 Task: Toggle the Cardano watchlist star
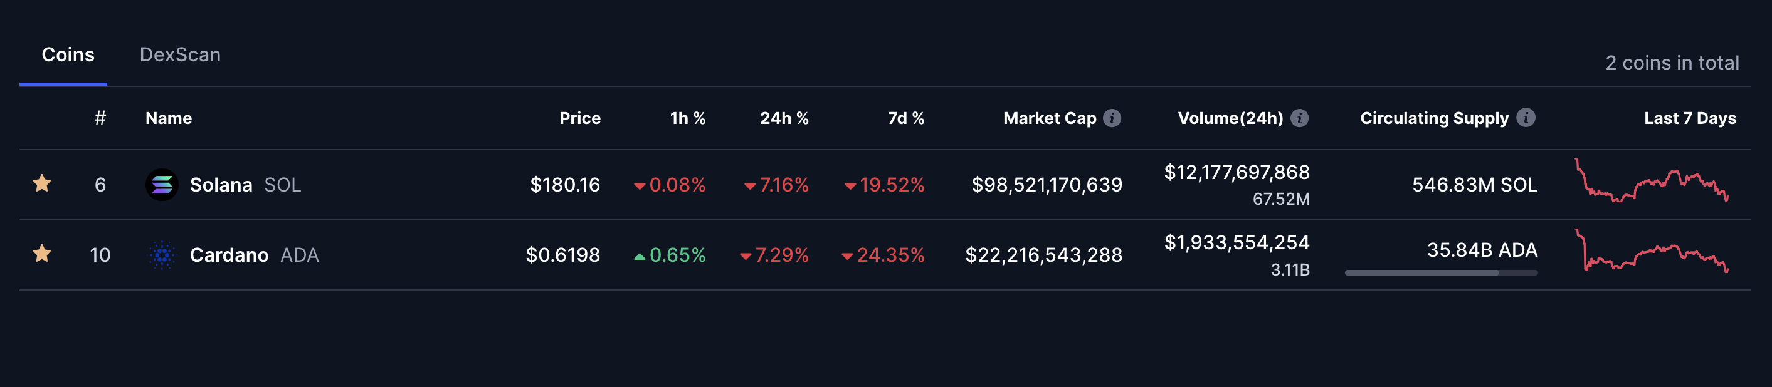tap(42, 254)
